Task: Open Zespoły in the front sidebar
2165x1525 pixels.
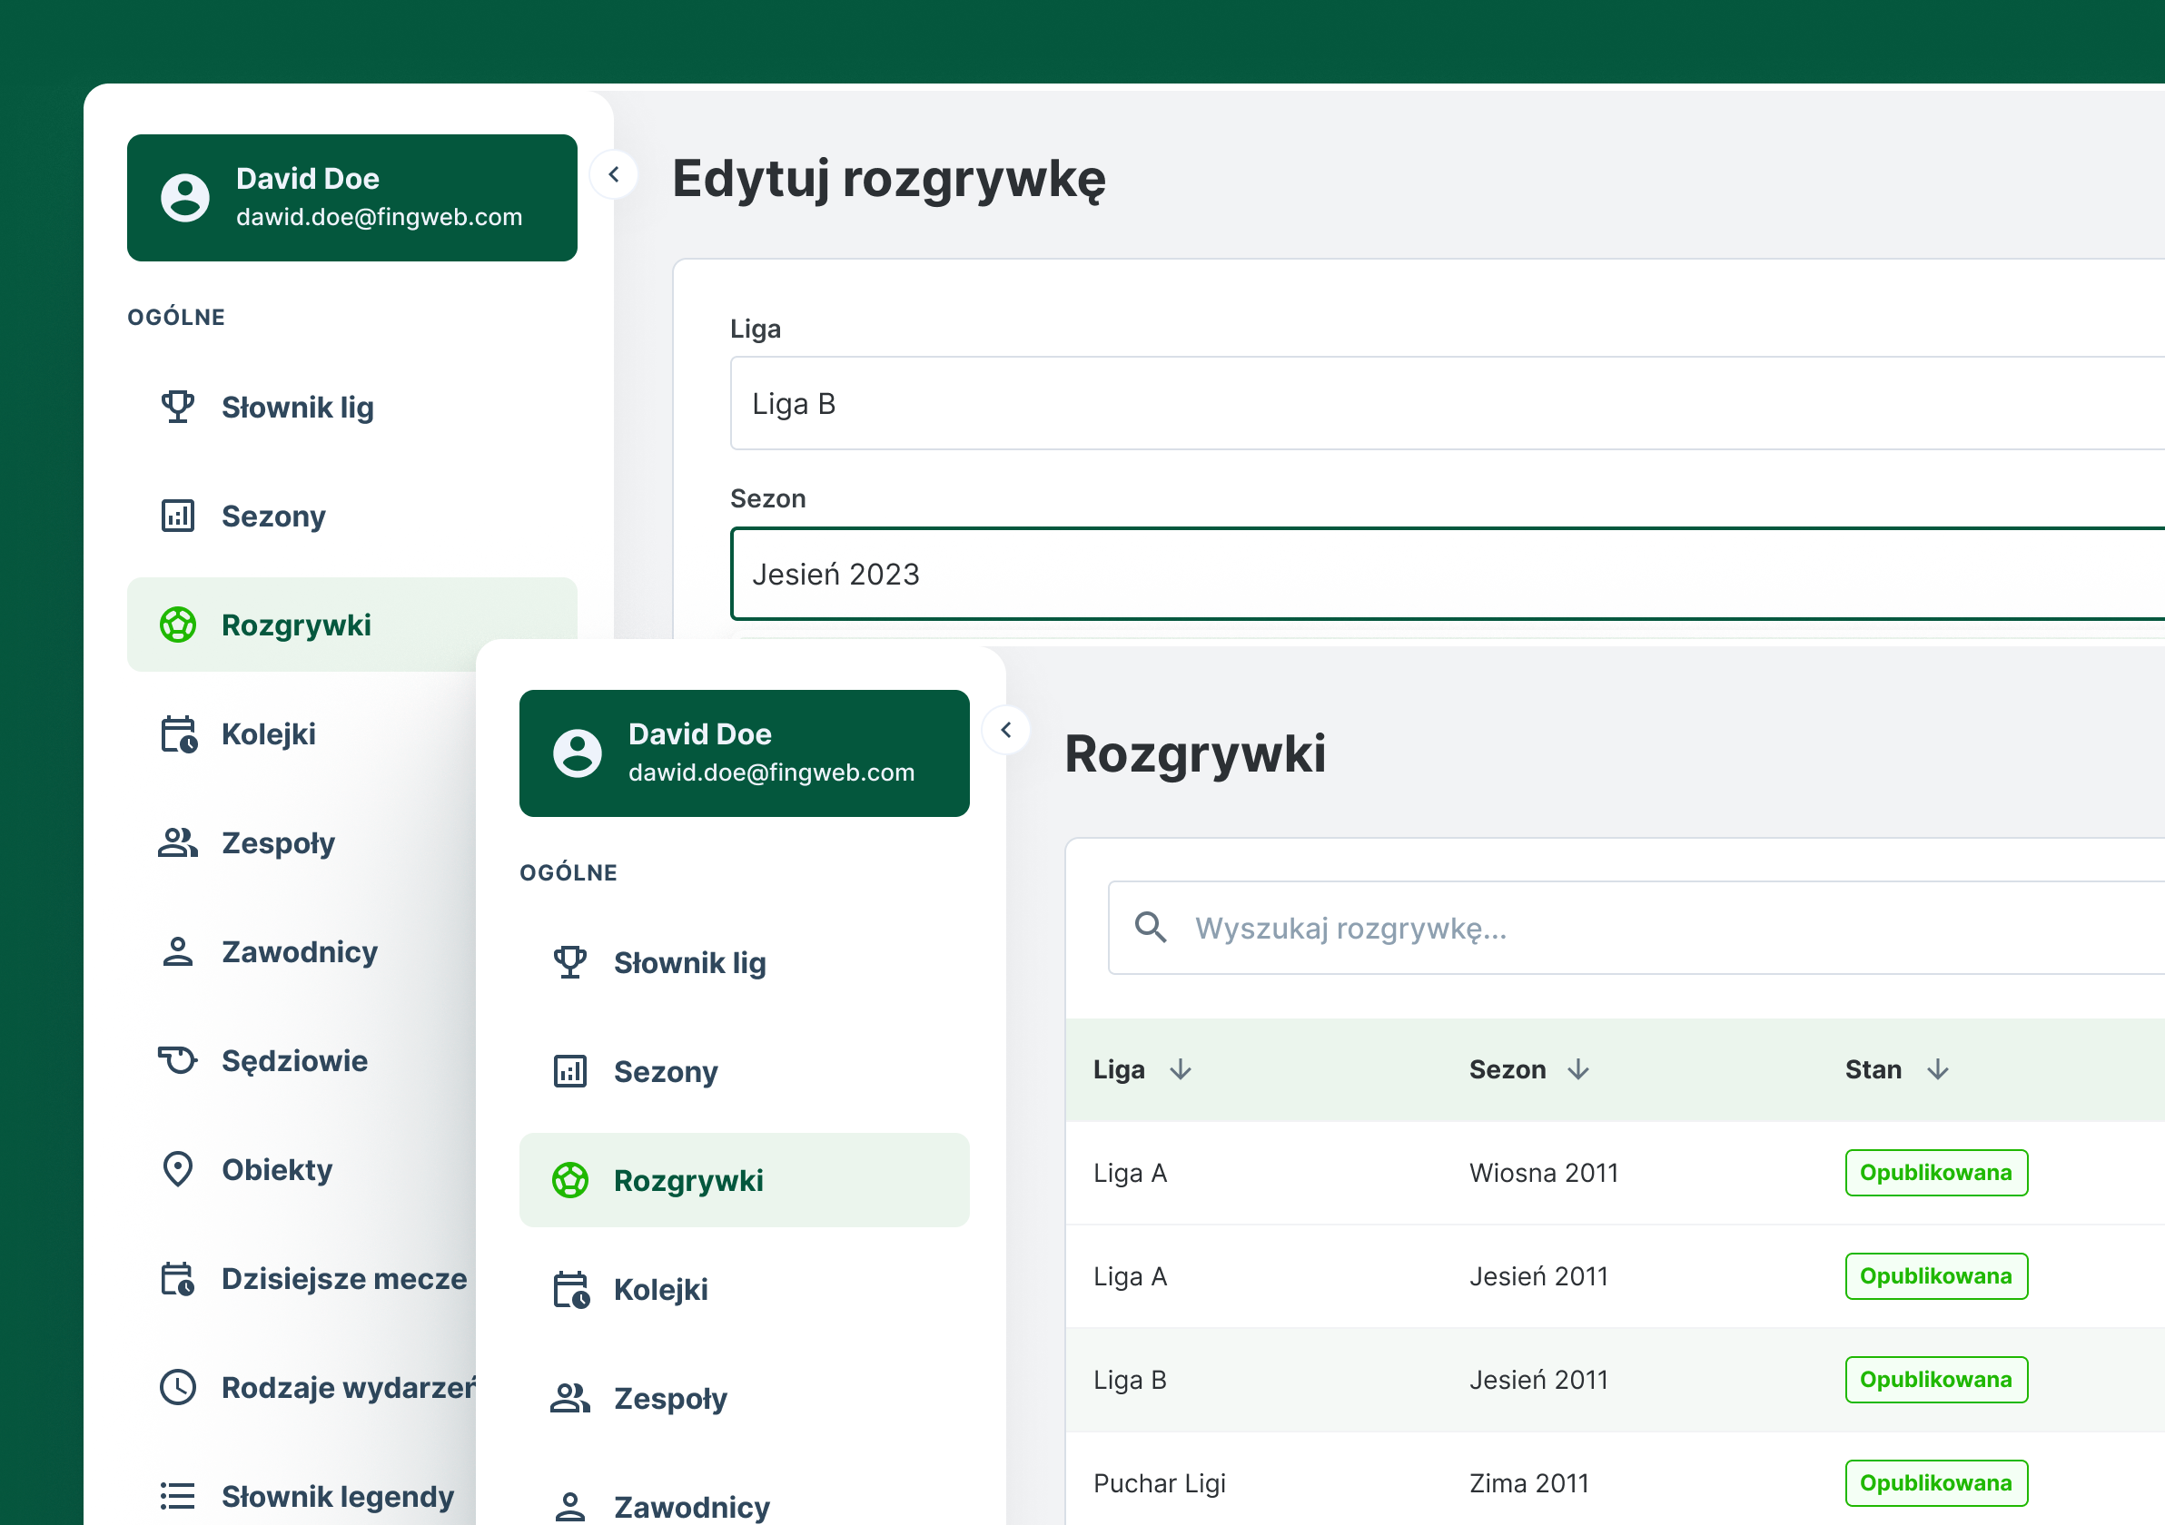Action: click(669, 1399)
